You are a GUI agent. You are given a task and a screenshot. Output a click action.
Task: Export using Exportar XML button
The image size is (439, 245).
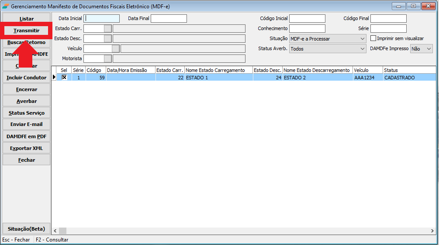[26, 148]
